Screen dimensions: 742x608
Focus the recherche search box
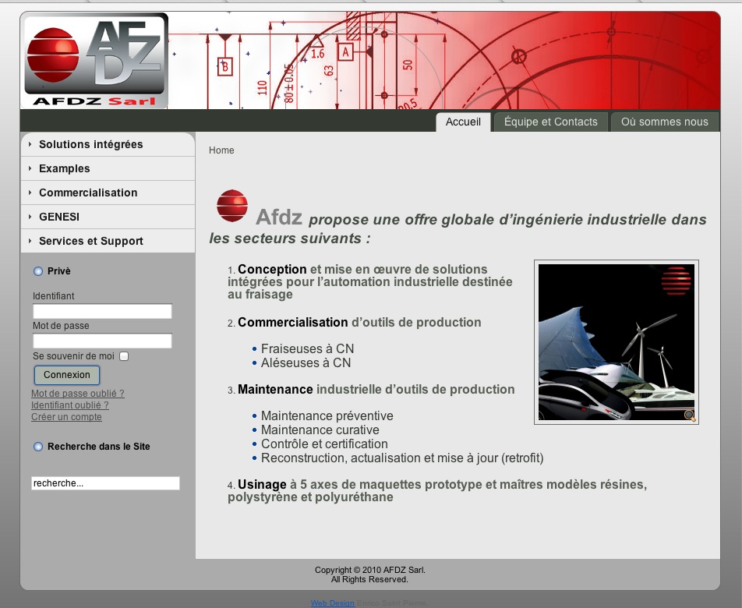point(105,483)
